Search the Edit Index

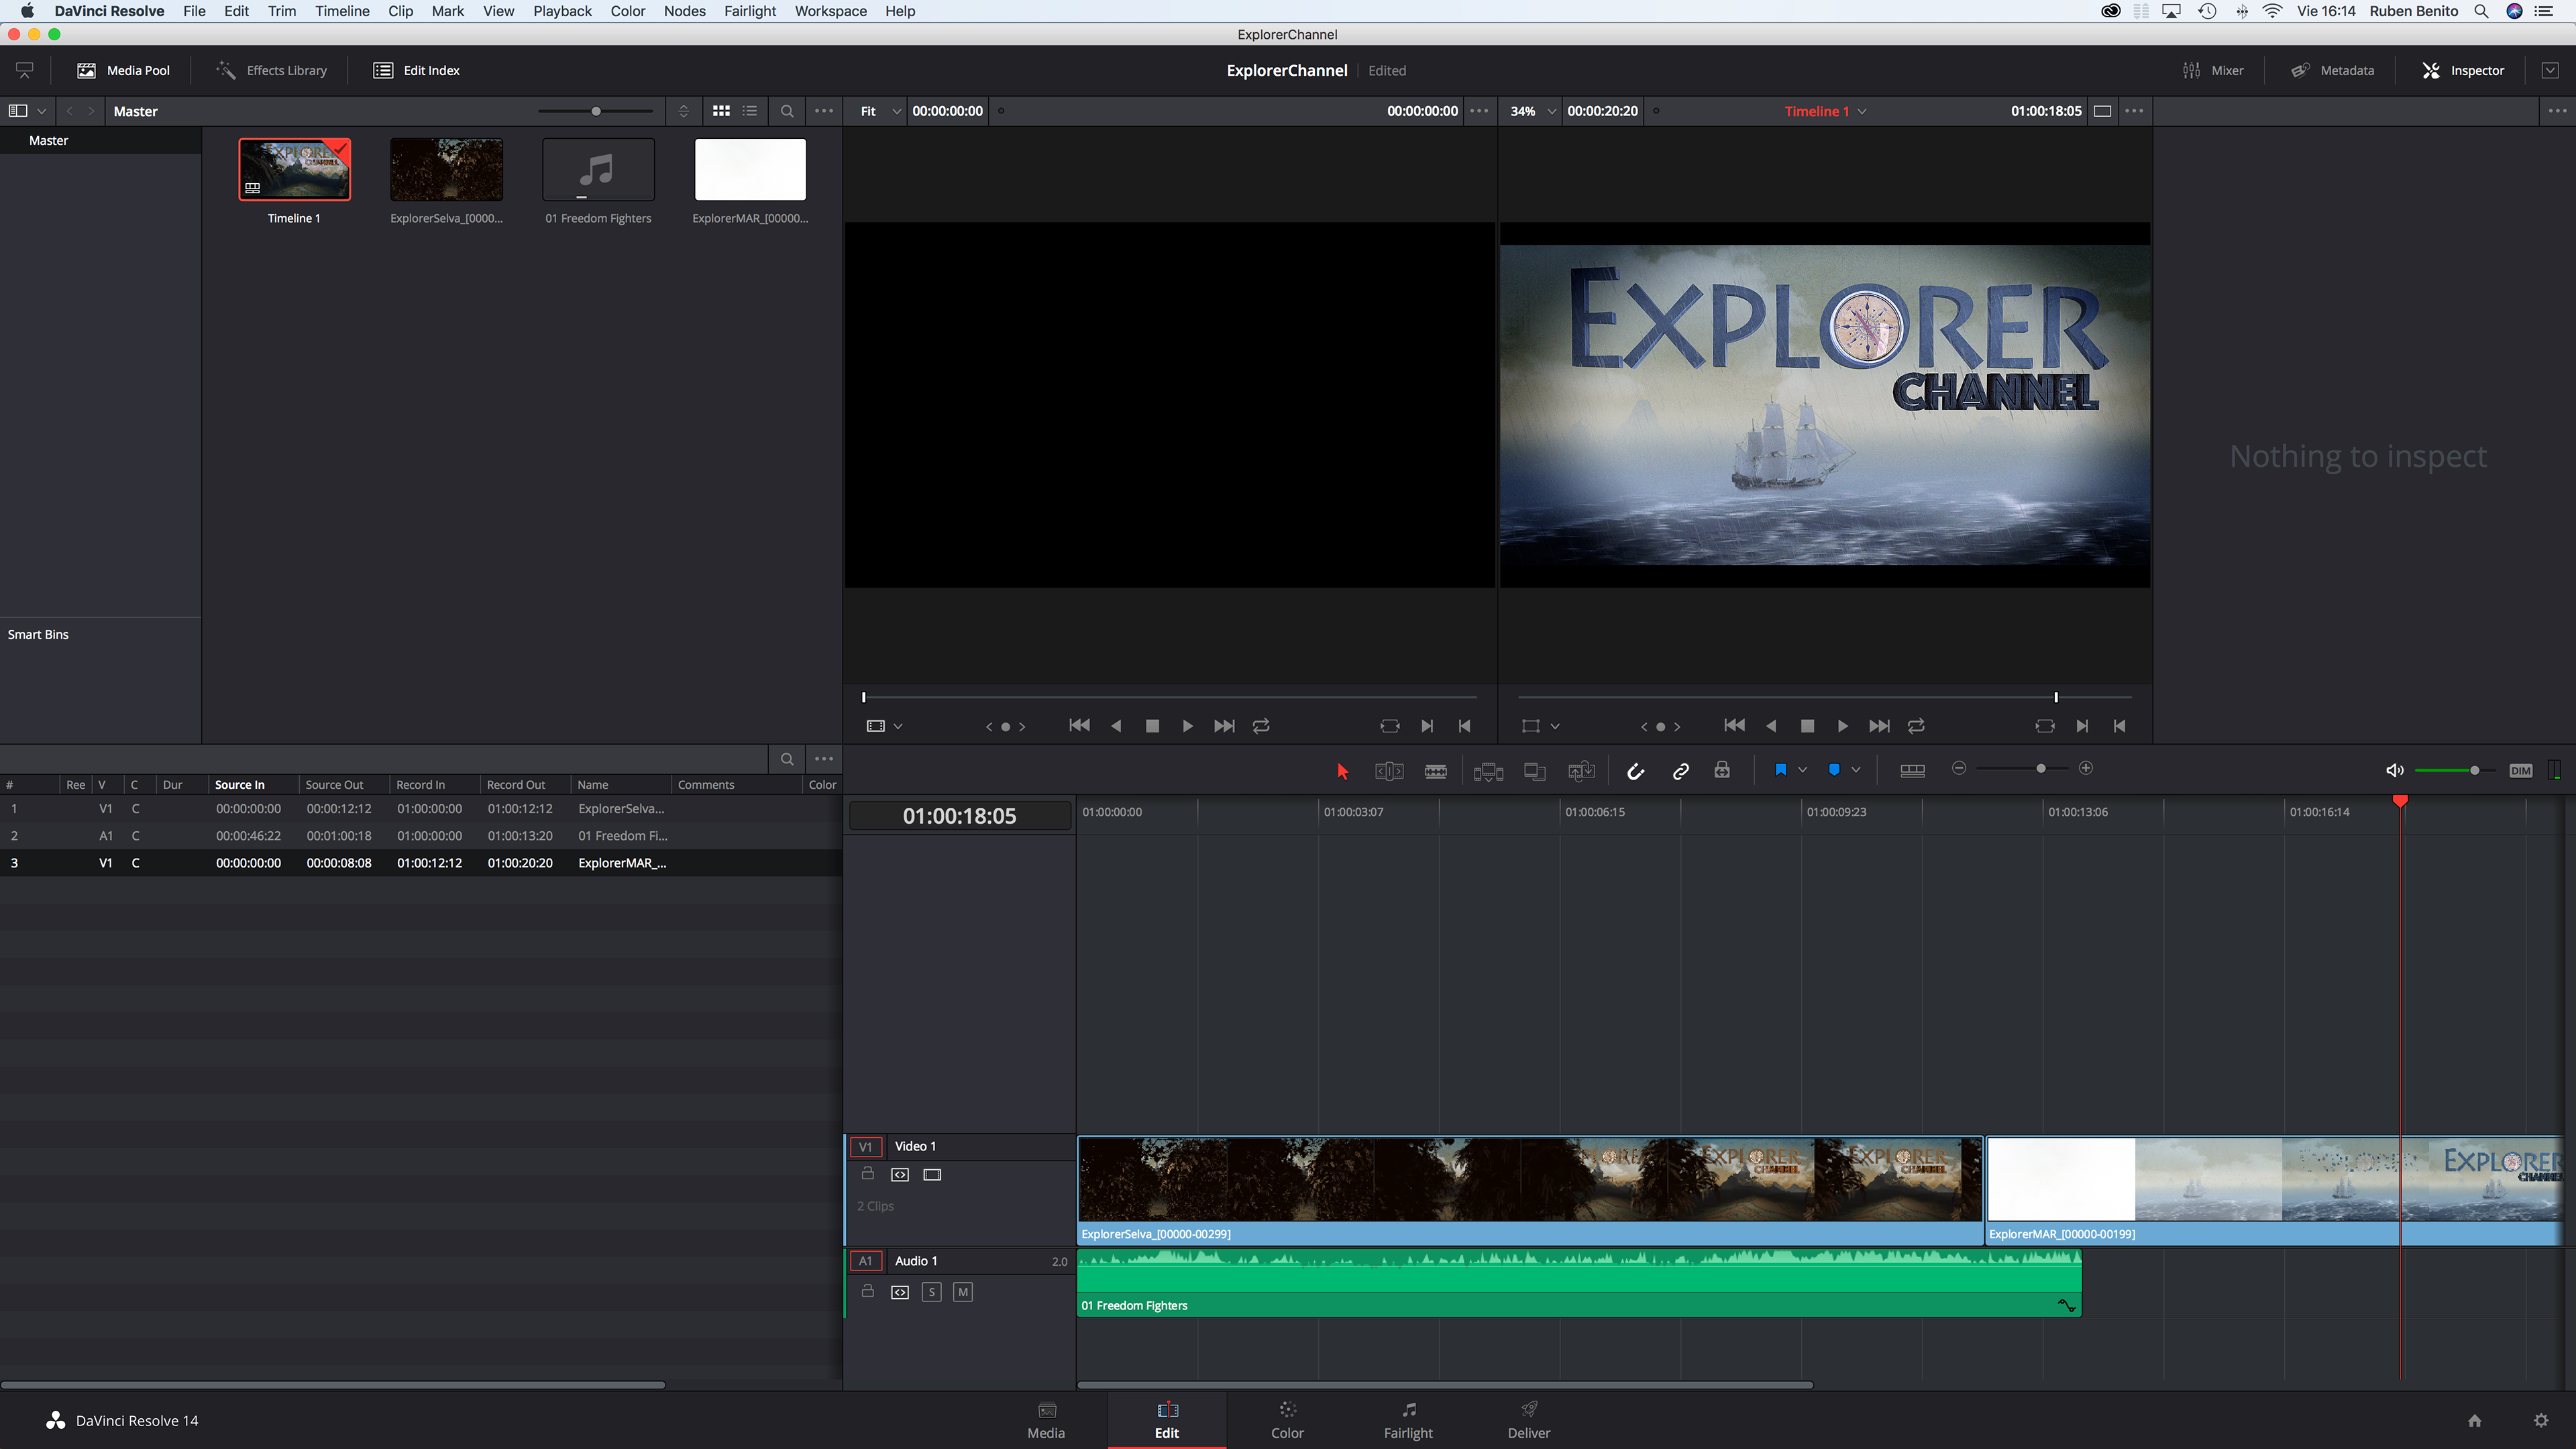[787, 759]
